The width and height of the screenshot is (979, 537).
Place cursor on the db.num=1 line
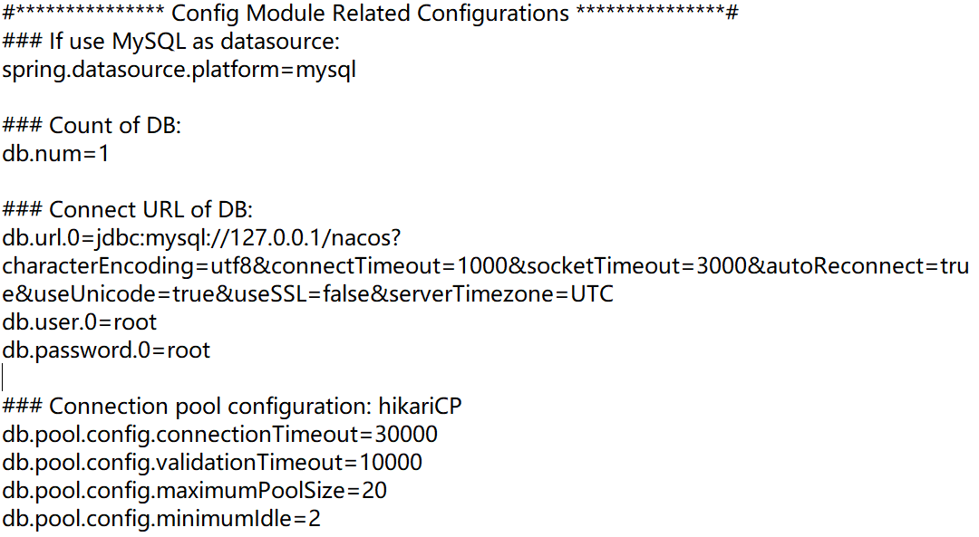[56, 154]
